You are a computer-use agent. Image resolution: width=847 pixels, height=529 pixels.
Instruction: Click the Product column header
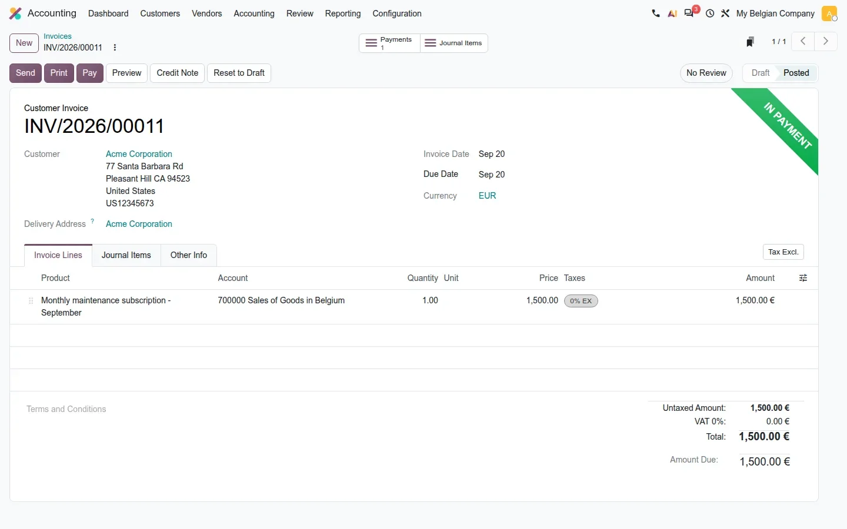pos(55,278)
